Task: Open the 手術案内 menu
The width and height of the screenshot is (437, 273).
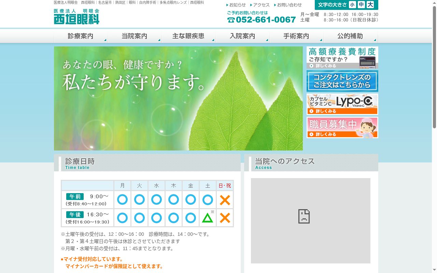Action: (x=297, y=36)
